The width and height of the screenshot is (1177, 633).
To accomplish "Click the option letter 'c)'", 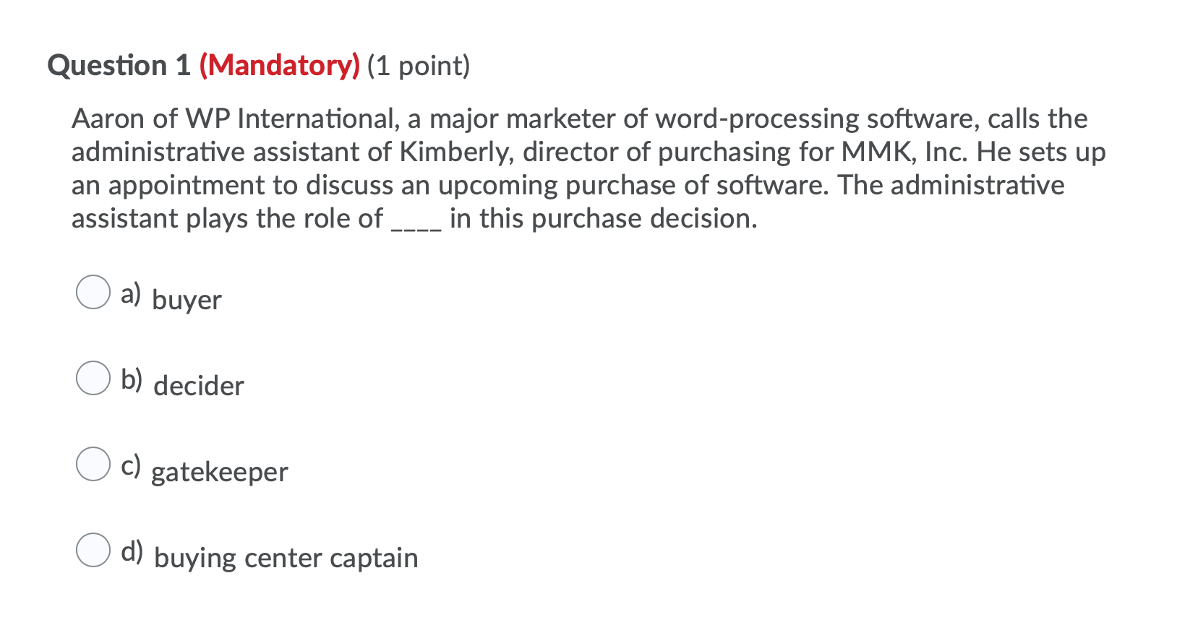I will click(130, 465).
